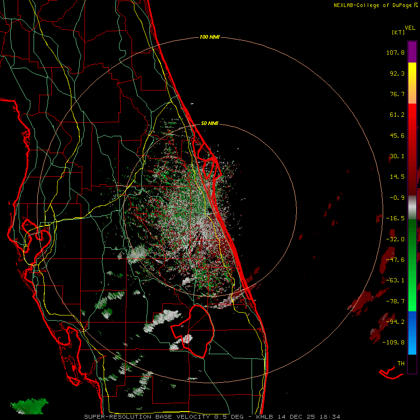Click the -109.8 velocity scale value

(x=393, y=343)
